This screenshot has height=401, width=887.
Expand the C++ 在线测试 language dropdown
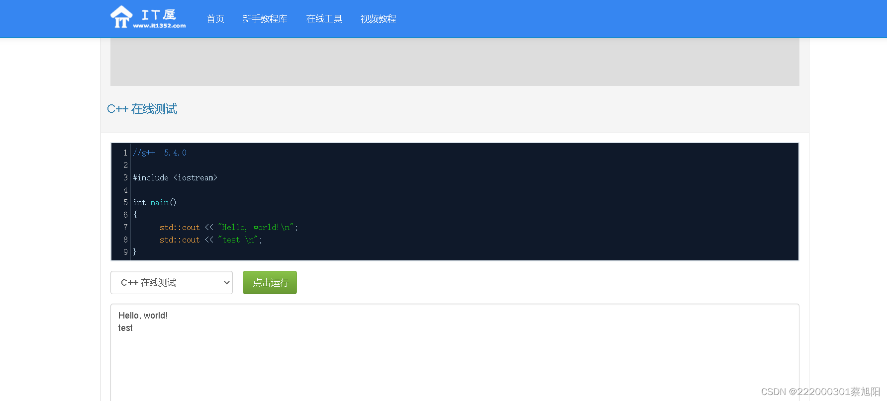[172, 282]
